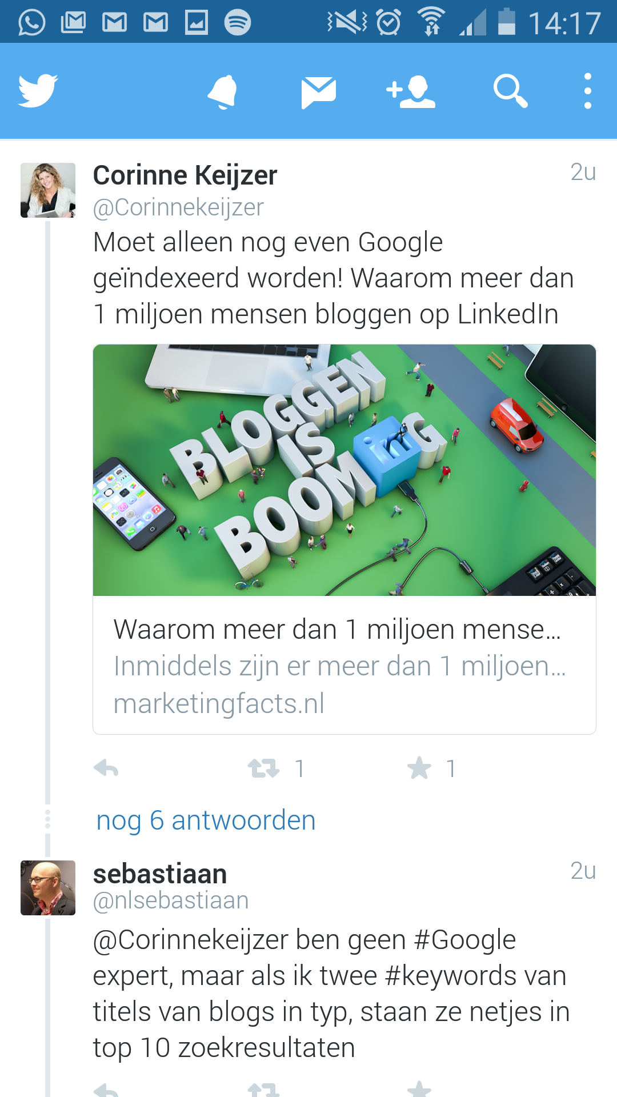
Task: Tap the Spotify status bar icon
Action: click(238, 22)
